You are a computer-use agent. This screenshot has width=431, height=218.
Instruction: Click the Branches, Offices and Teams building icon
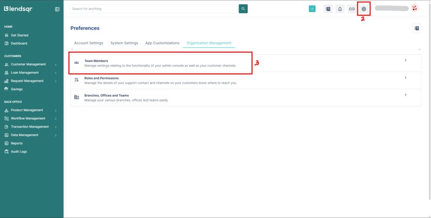tap(77, 97)
